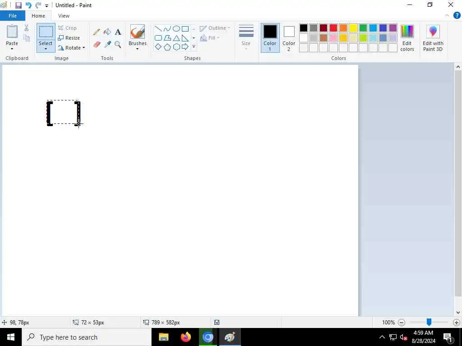The height and width of the screenshot is (346, 462).
Task: Zoom out with the minus button
Action: point(401,323)
